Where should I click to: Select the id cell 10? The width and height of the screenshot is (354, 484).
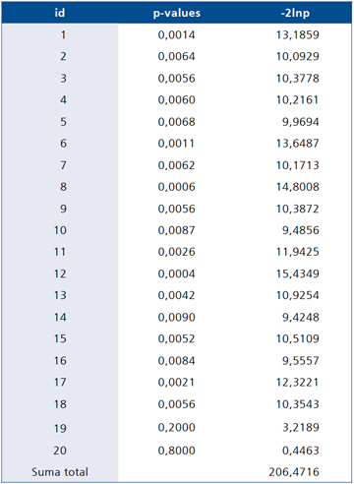pos(60,230)
